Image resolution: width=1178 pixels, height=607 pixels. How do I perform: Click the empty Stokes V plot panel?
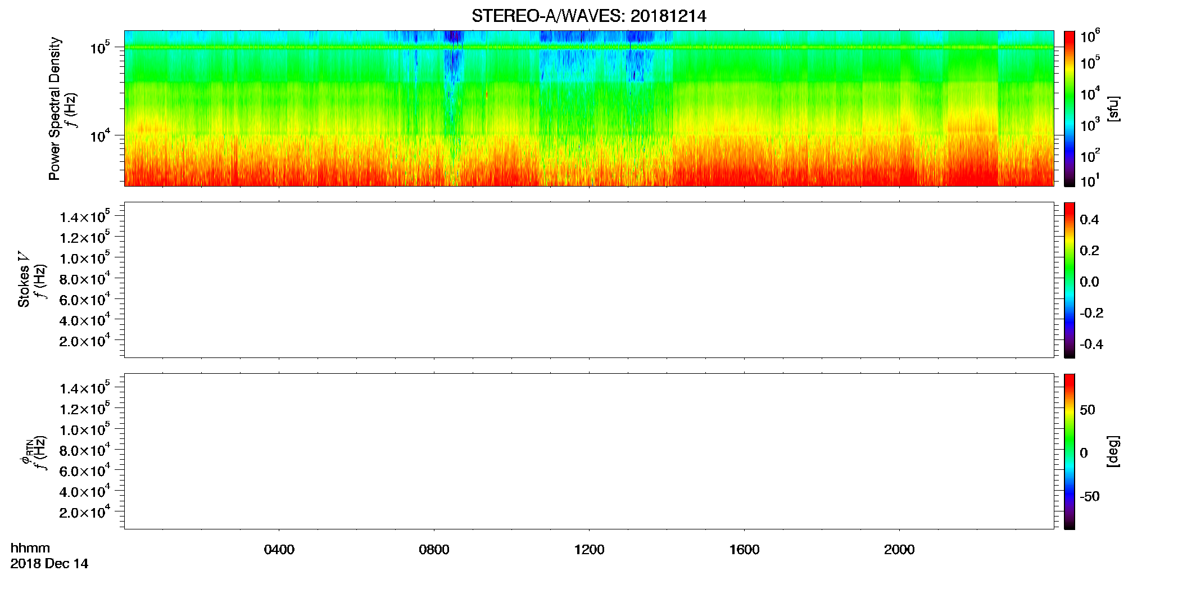[589, 280]
